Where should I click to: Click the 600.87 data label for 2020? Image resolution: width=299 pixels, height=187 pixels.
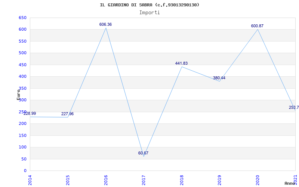tap(257, 26)
